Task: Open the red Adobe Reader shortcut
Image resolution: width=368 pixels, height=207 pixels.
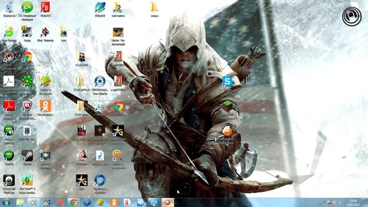Action: pos(9,106)
